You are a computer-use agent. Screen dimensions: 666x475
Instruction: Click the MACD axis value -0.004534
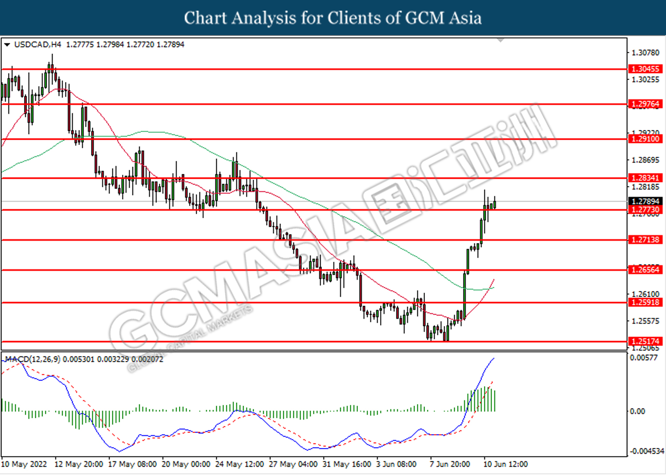[x=647, y=451]
